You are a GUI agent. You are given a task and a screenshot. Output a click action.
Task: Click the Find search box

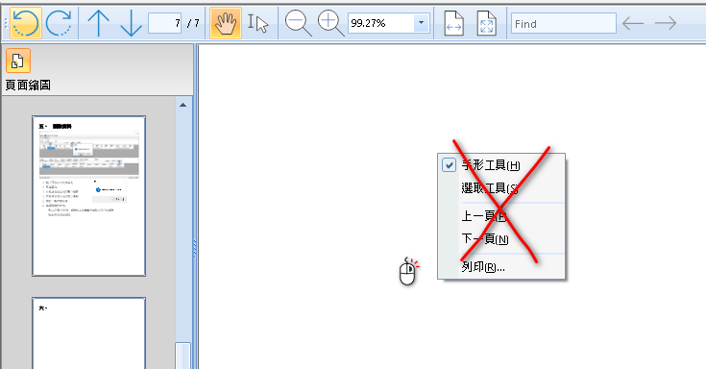click(564, 23)
